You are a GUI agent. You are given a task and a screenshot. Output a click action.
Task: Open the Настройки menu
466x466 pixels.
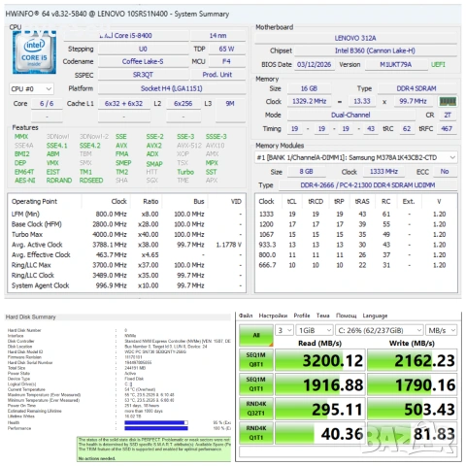(x=273, y=316)
